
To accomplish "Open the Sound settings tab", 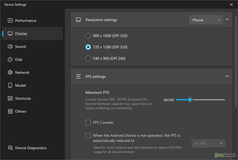I will point(21,46).
